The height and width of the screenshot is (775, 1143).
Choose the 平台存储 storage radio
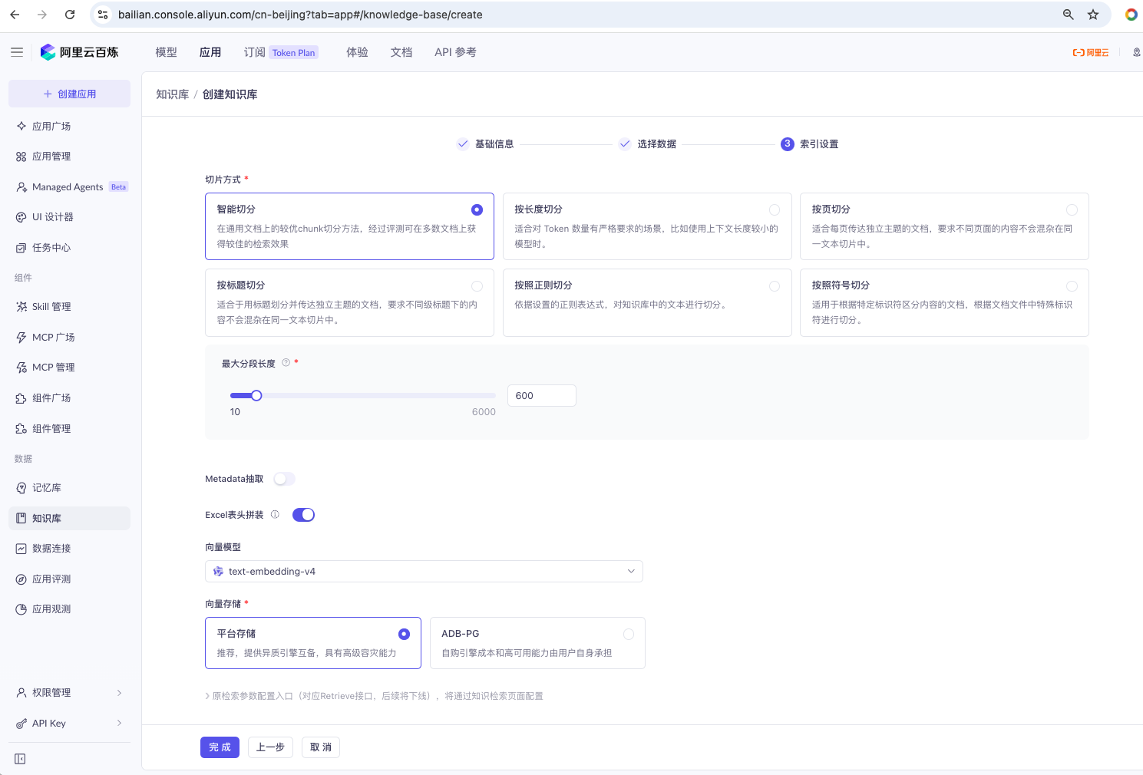(x=404, y=634)
